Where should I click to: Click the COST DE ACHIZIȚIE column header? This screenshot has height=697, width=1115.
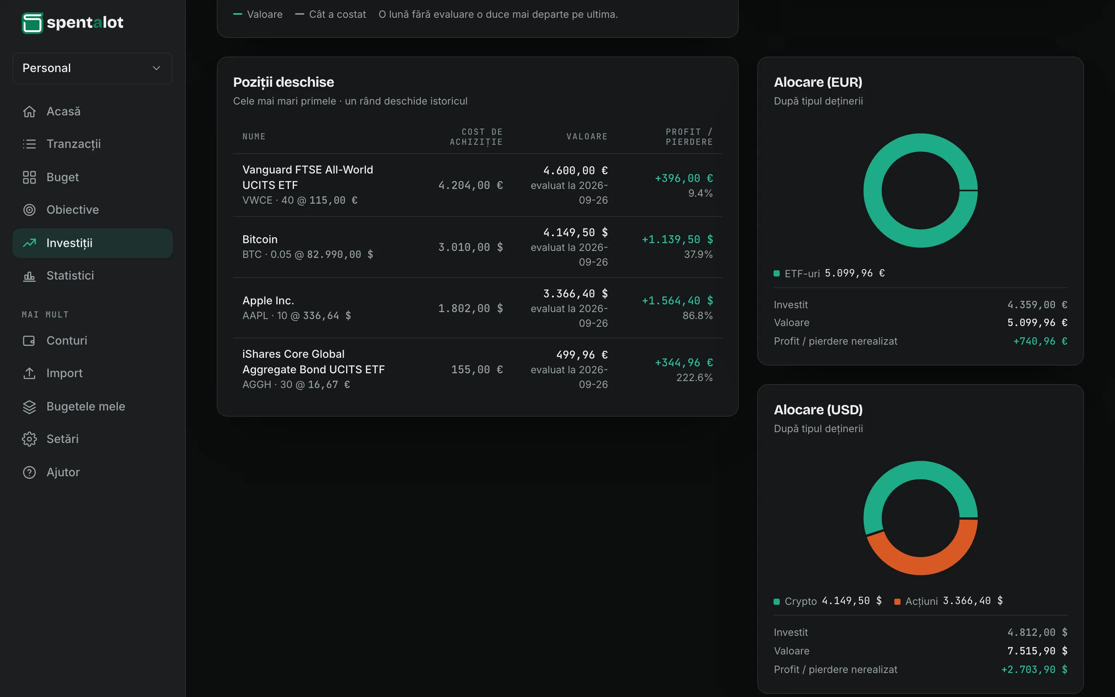tap(476, 137)
